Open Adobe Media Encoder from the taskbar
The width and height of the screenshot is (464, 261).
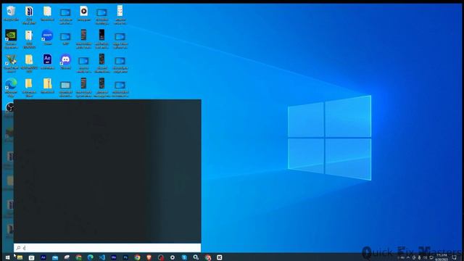pyautogui.click(x=114, y=257)
